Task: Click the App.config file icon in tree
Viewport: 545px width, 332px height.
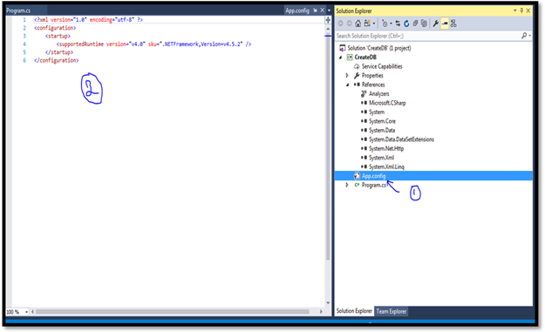Action: click(x=357, y=176)
